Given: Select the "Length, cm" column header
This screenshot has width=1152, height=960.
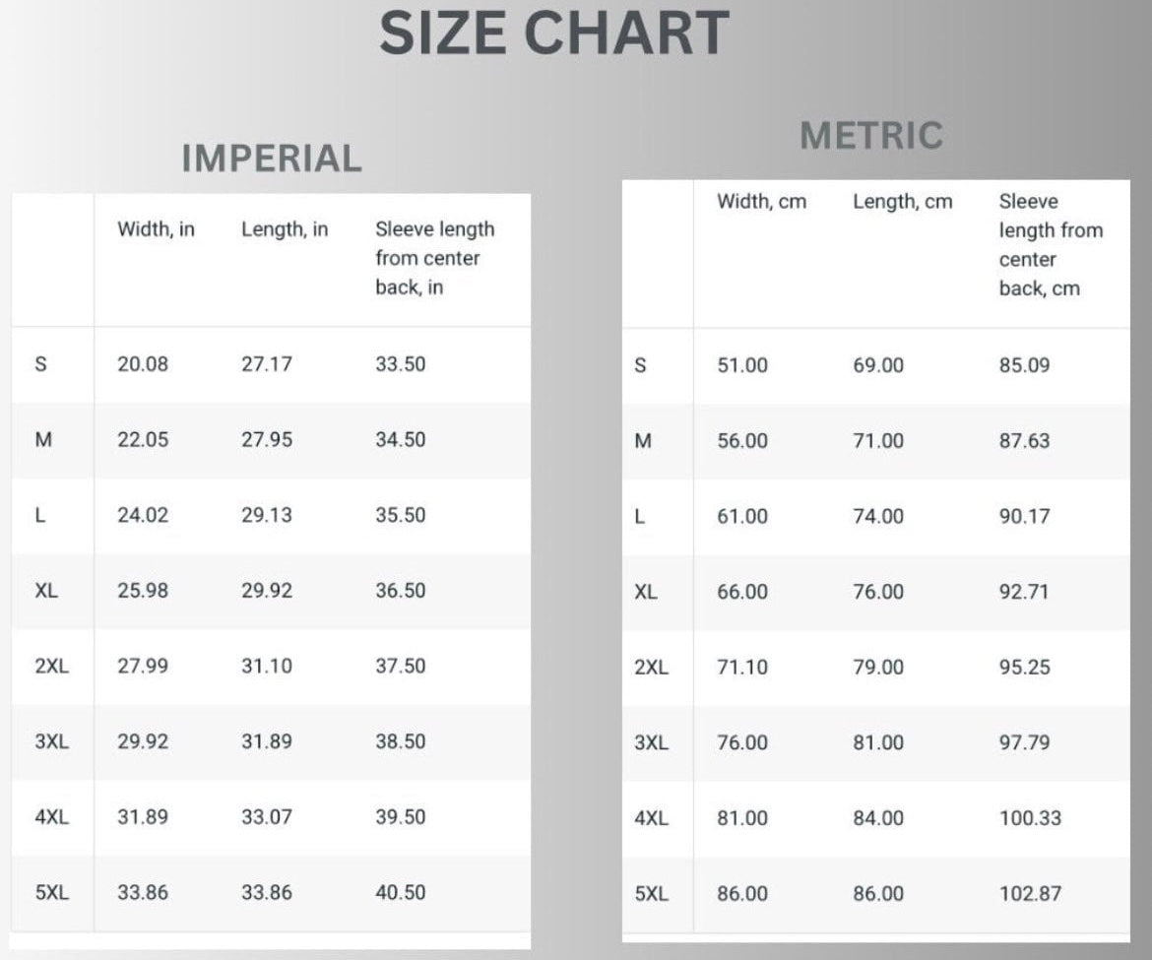Looking at the screenshot, I should [902, 202].
